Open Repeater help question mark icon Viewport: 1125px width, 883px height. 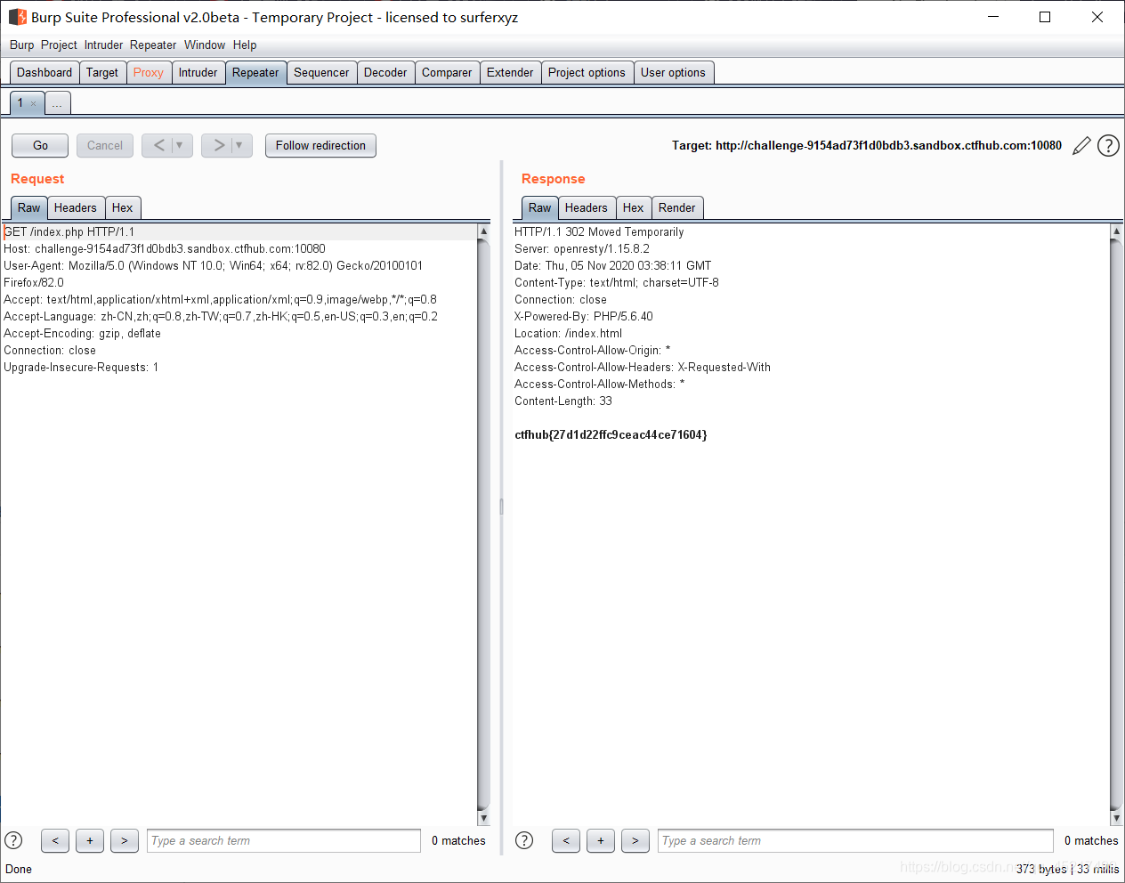click(x=1108, y=145)
